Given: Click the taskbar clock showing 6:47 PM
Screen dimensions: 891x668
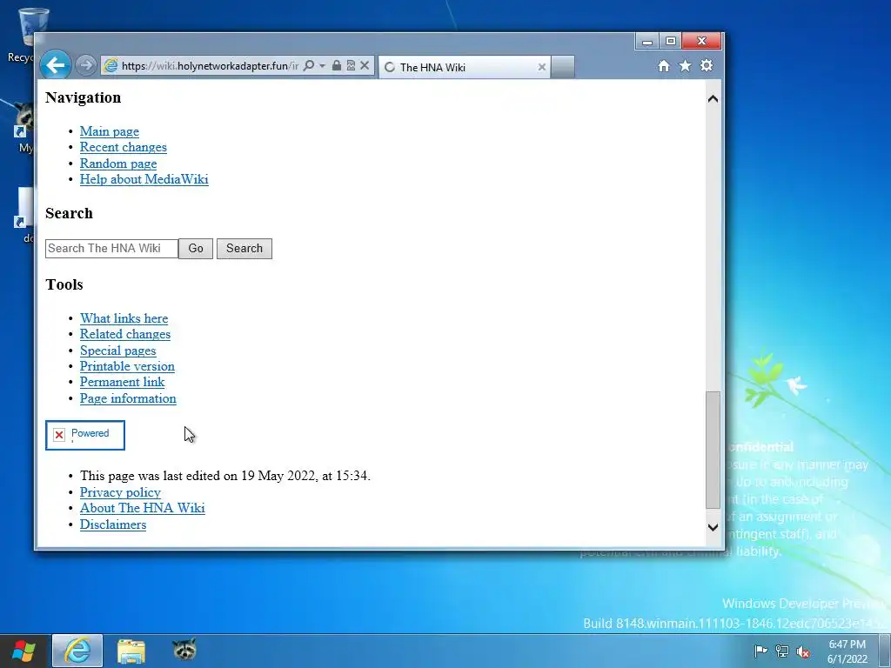Looking at the screenshot, I should pyautogui.click(x=847, y=651).
